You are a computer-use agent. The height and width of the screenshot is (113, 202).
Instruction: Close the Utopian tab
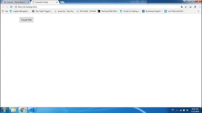(28, 2)
